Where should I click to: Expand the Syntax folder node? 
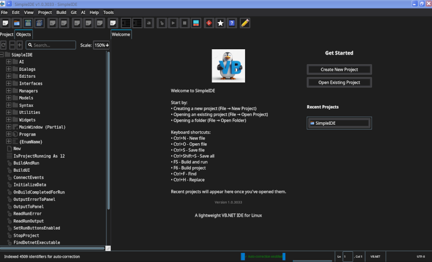tap(9, 105)
